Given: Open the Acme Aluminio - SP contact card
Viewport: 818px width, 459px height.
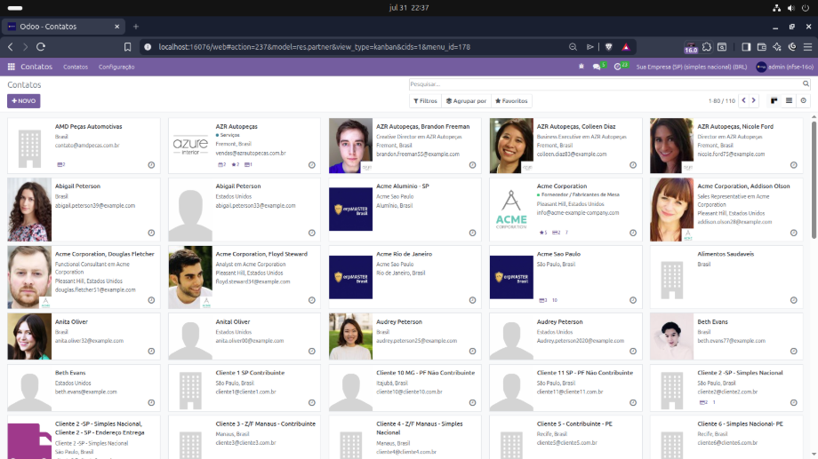Looking at the screenshot, I should 405,209.
